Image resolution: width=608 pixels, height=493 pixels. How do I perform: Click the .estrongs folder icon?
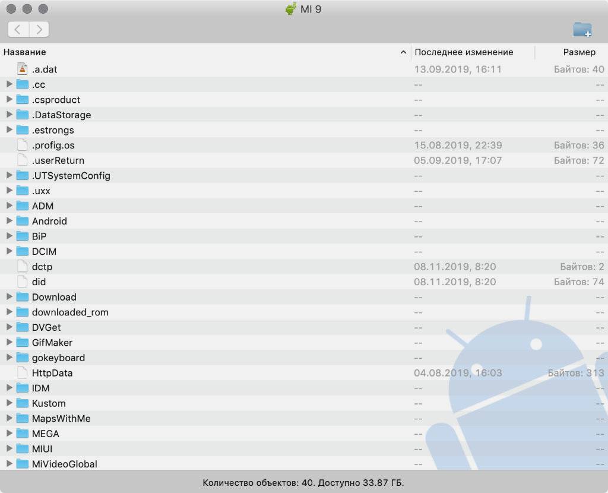[x=23, y=130]
